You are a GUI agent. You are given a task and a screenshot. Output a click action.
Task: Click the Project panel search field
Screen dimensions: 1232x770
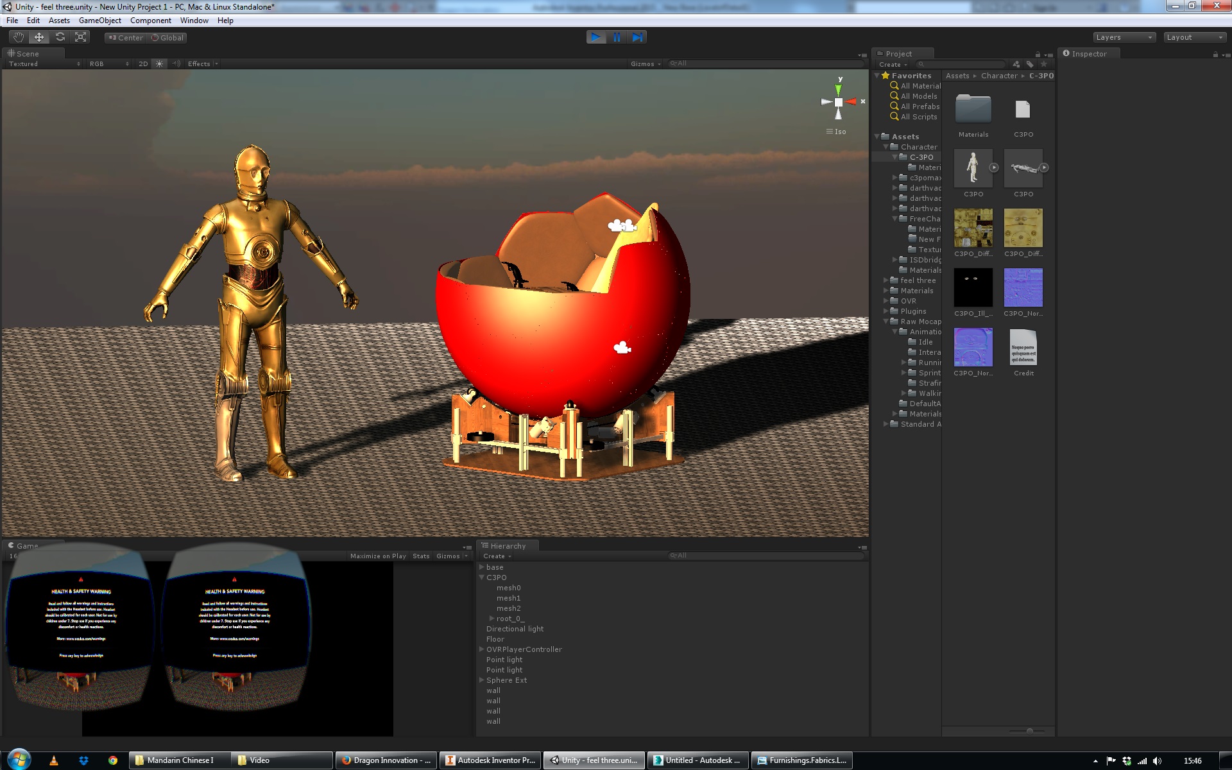[x=961, y=64]
